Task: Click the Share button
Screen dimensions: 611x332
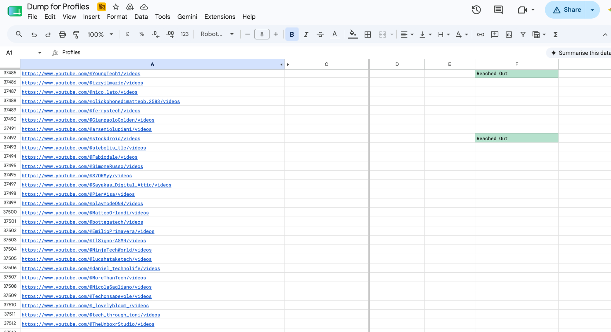Action: coord(565,10)
